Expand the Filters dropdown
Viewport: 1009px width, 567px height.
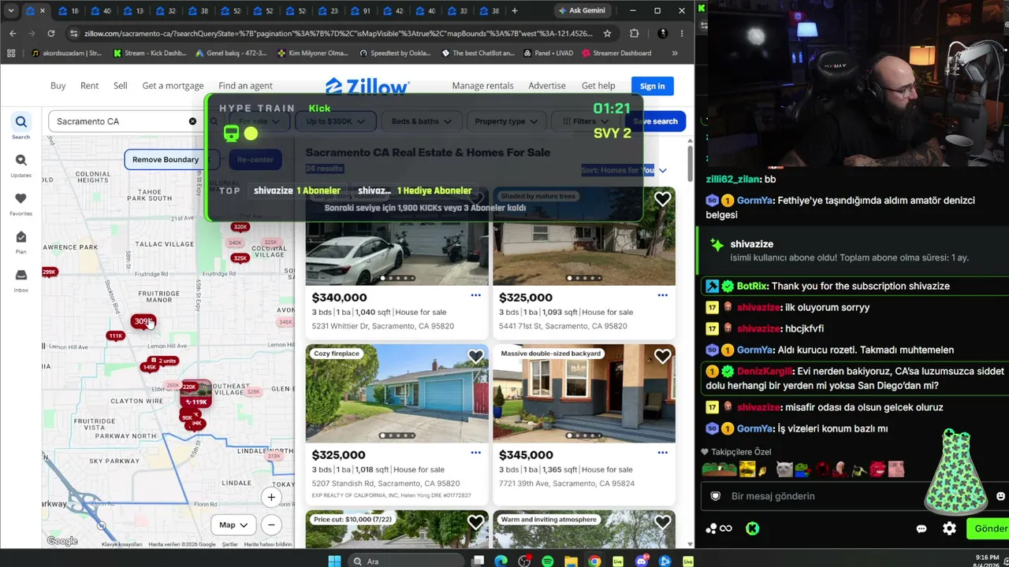(584, 121)
